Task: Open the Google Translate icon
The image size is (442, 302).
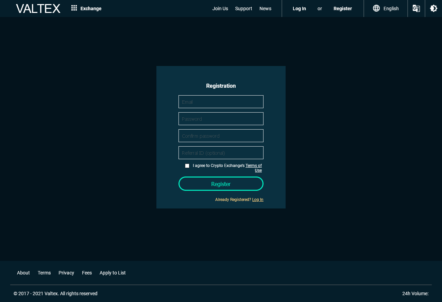Action: [416, 9]
